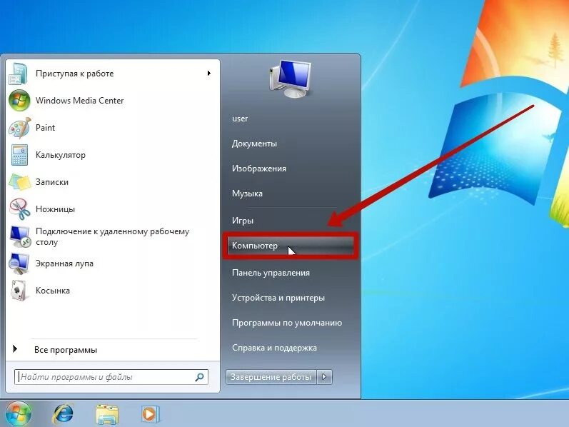Expand the Все программы arrow
569x427 pixels.
click(x=15, y=349)
